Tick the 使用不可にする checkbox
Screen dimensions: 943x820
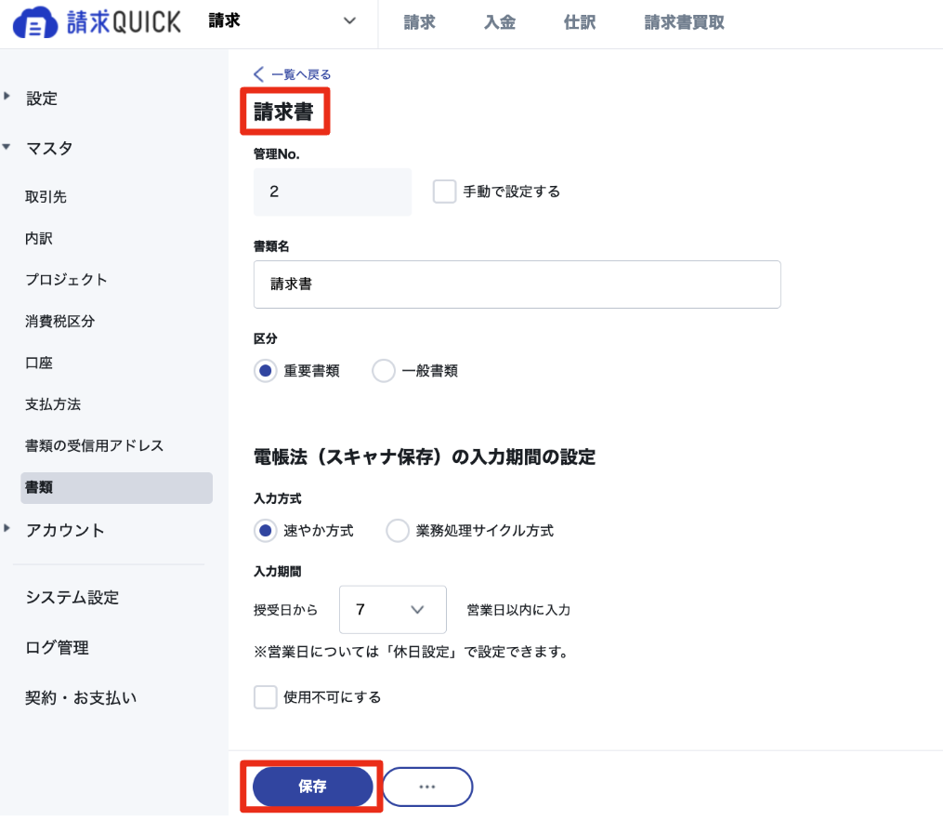pos(265,697)
